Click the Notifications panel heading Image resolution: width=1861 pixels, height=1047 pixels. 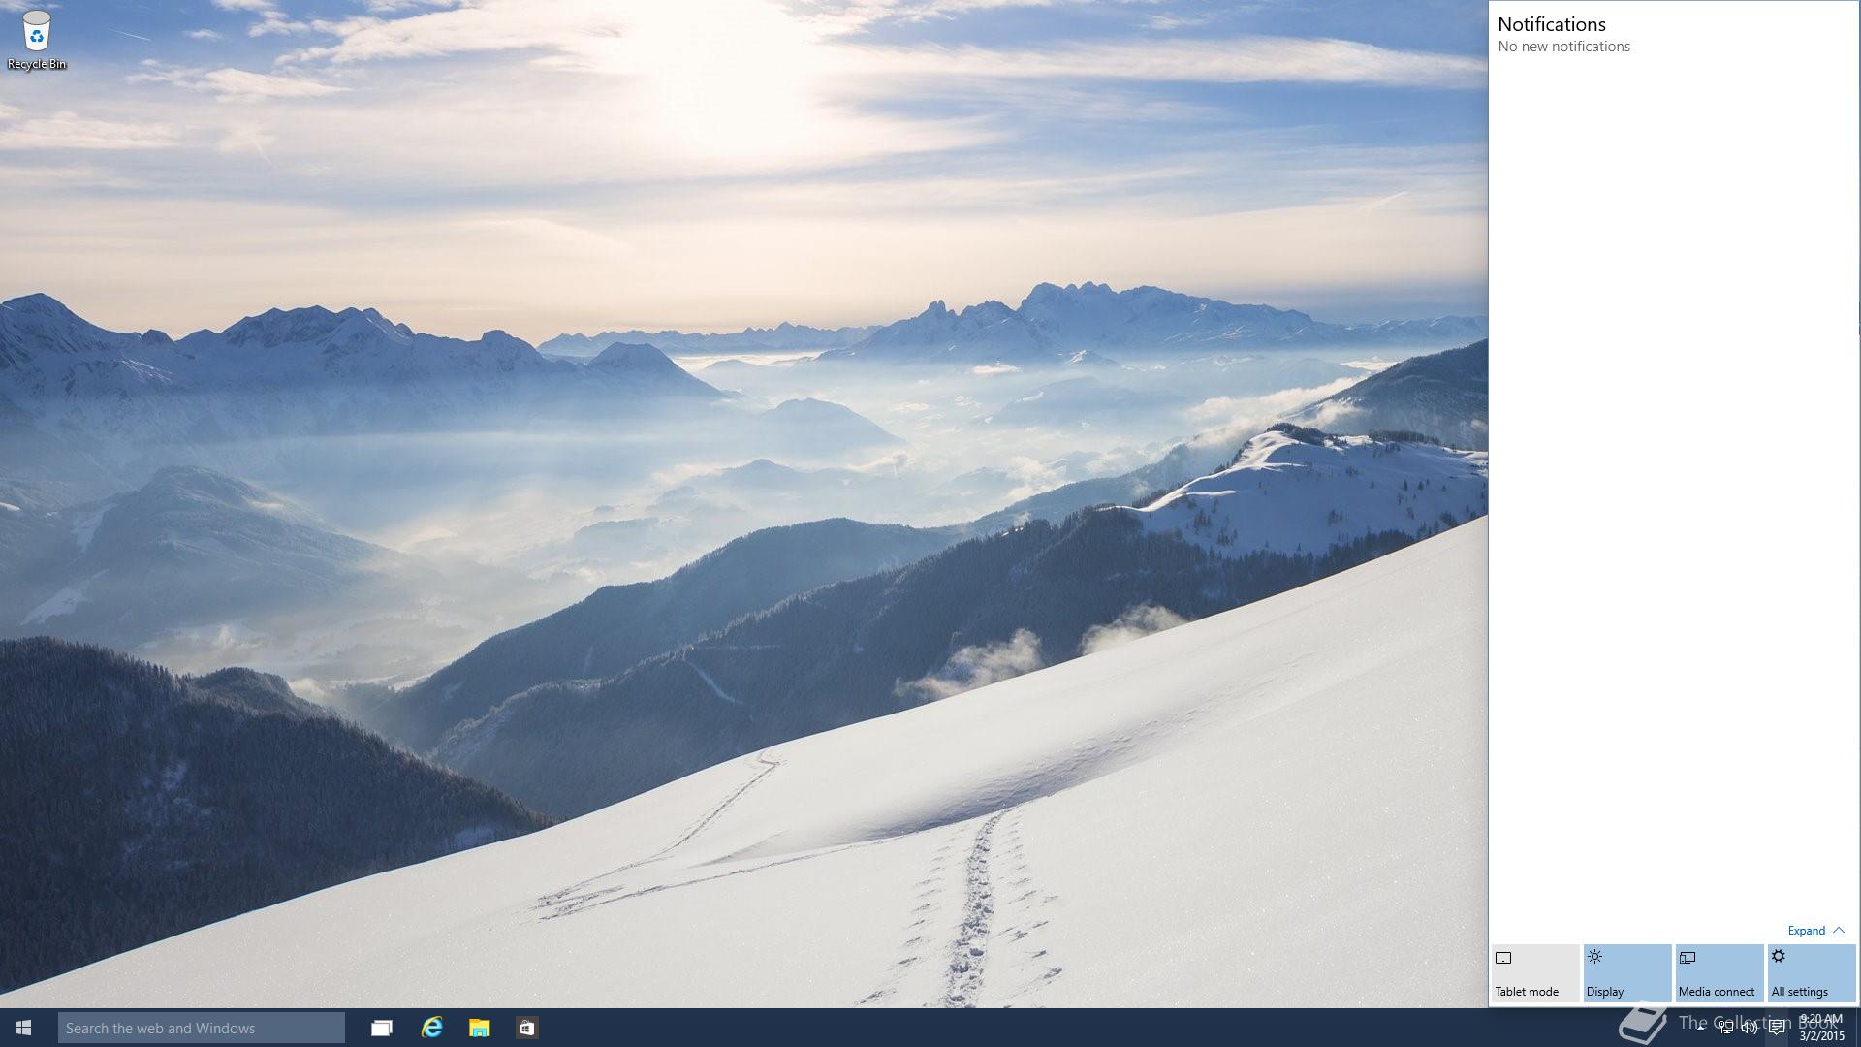pyautogui.click(x=1552, y=24)
